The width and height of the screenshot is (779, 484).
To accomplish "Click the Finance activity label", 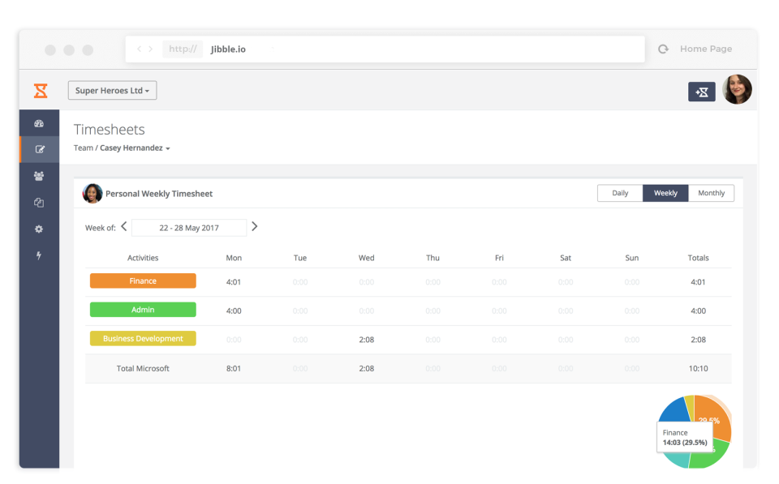I will click(143, 281).
